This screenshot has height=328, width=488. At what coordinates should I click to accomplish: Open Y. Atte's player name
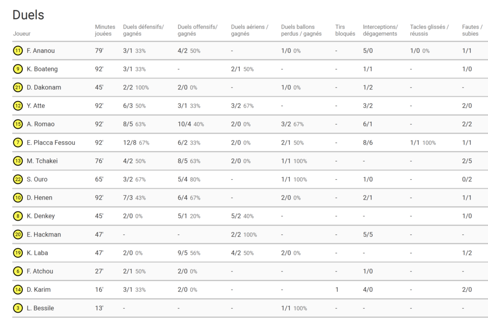click(36, 106)
